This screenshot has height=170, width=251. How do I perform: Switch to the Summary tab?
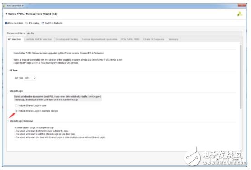pos(173,39)
